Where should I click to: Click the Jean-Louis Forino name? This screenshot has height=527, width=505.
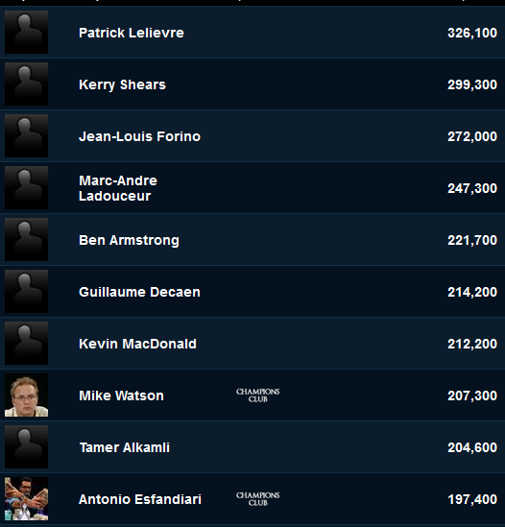[x=139, y=136]
